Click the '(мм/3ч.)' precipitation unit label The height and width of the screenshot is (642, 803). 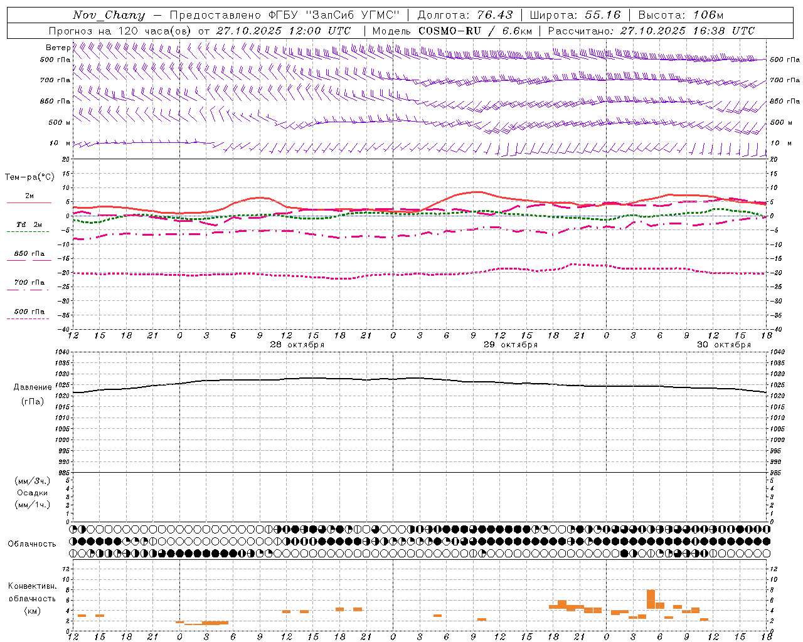pyautogui.click(x=33, y=481)
